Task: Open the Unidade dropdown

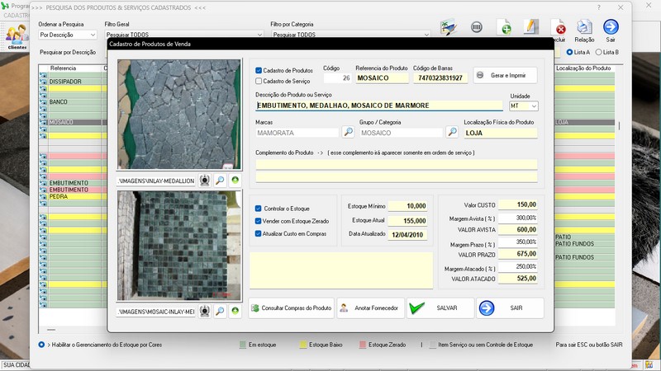Action: coord(533,106)
